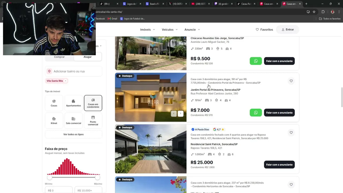Click the price distribution histogram

coord(73,166)
